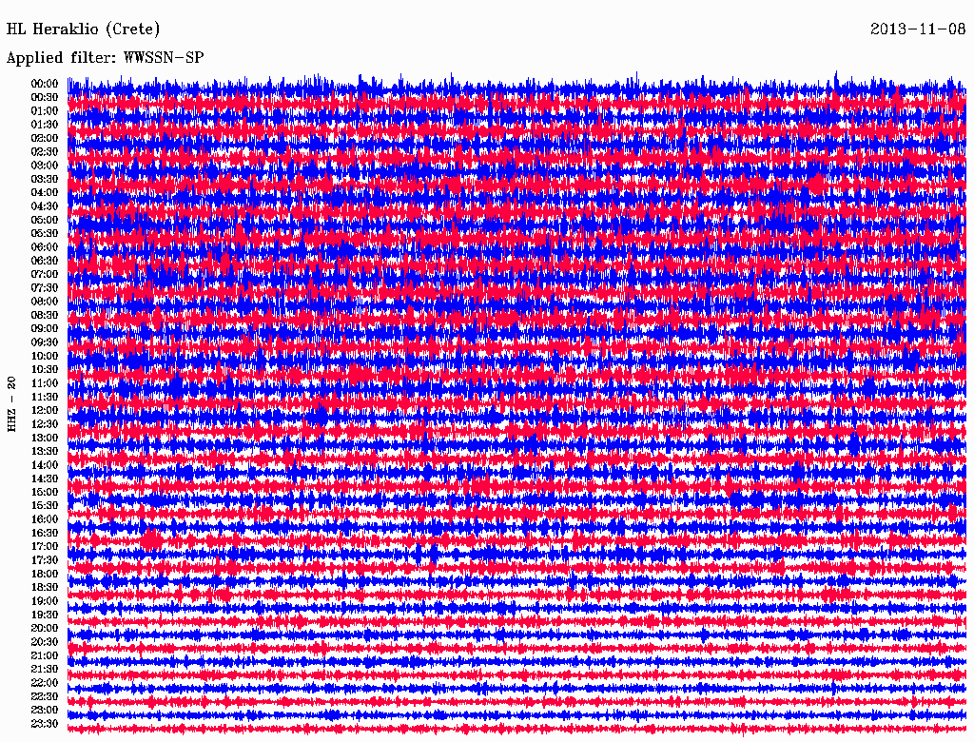Click the vertical axis label 'HHZ - 20'
974x742 pixels.
point(11,404)
